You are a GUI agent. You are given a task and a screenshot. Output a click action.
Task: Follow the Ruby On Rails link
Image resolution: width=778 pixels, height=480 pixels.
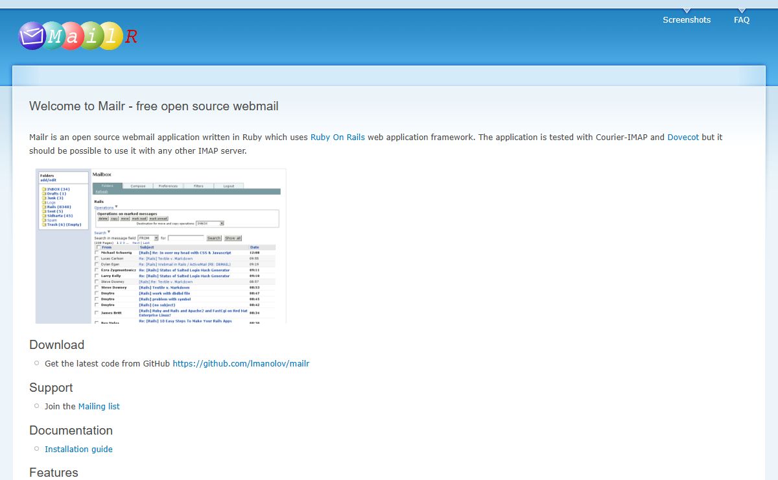pos(337,138)
